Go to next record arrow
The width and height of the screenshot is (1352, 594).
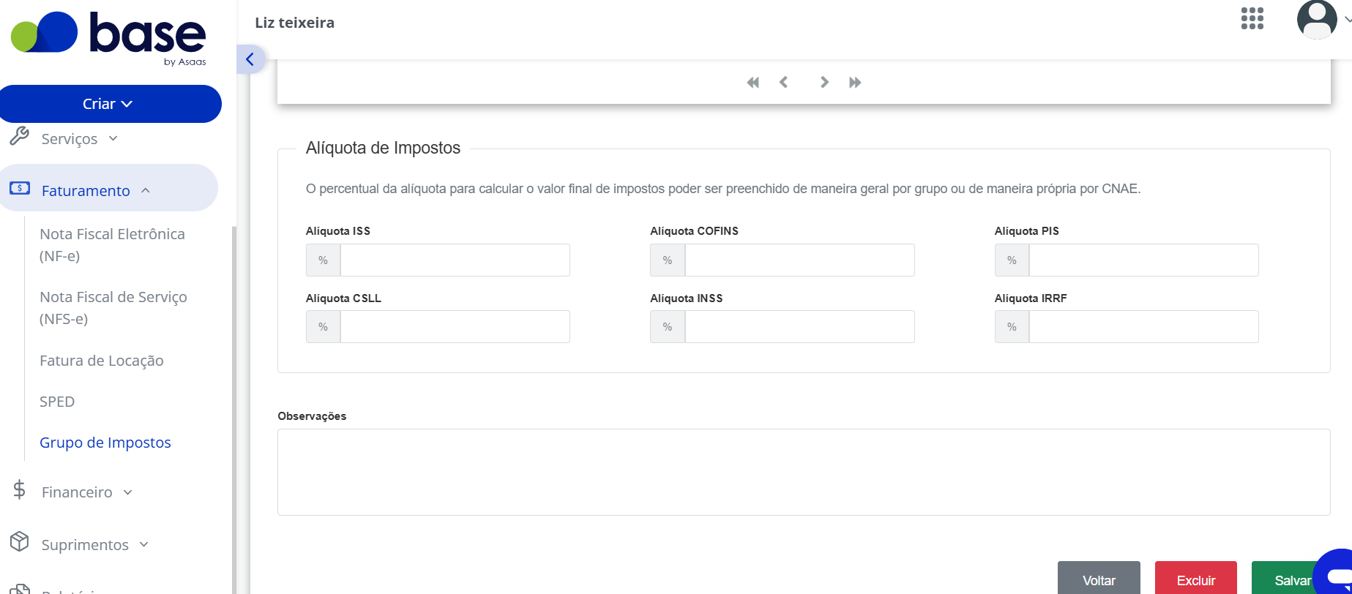click(824, 82)
